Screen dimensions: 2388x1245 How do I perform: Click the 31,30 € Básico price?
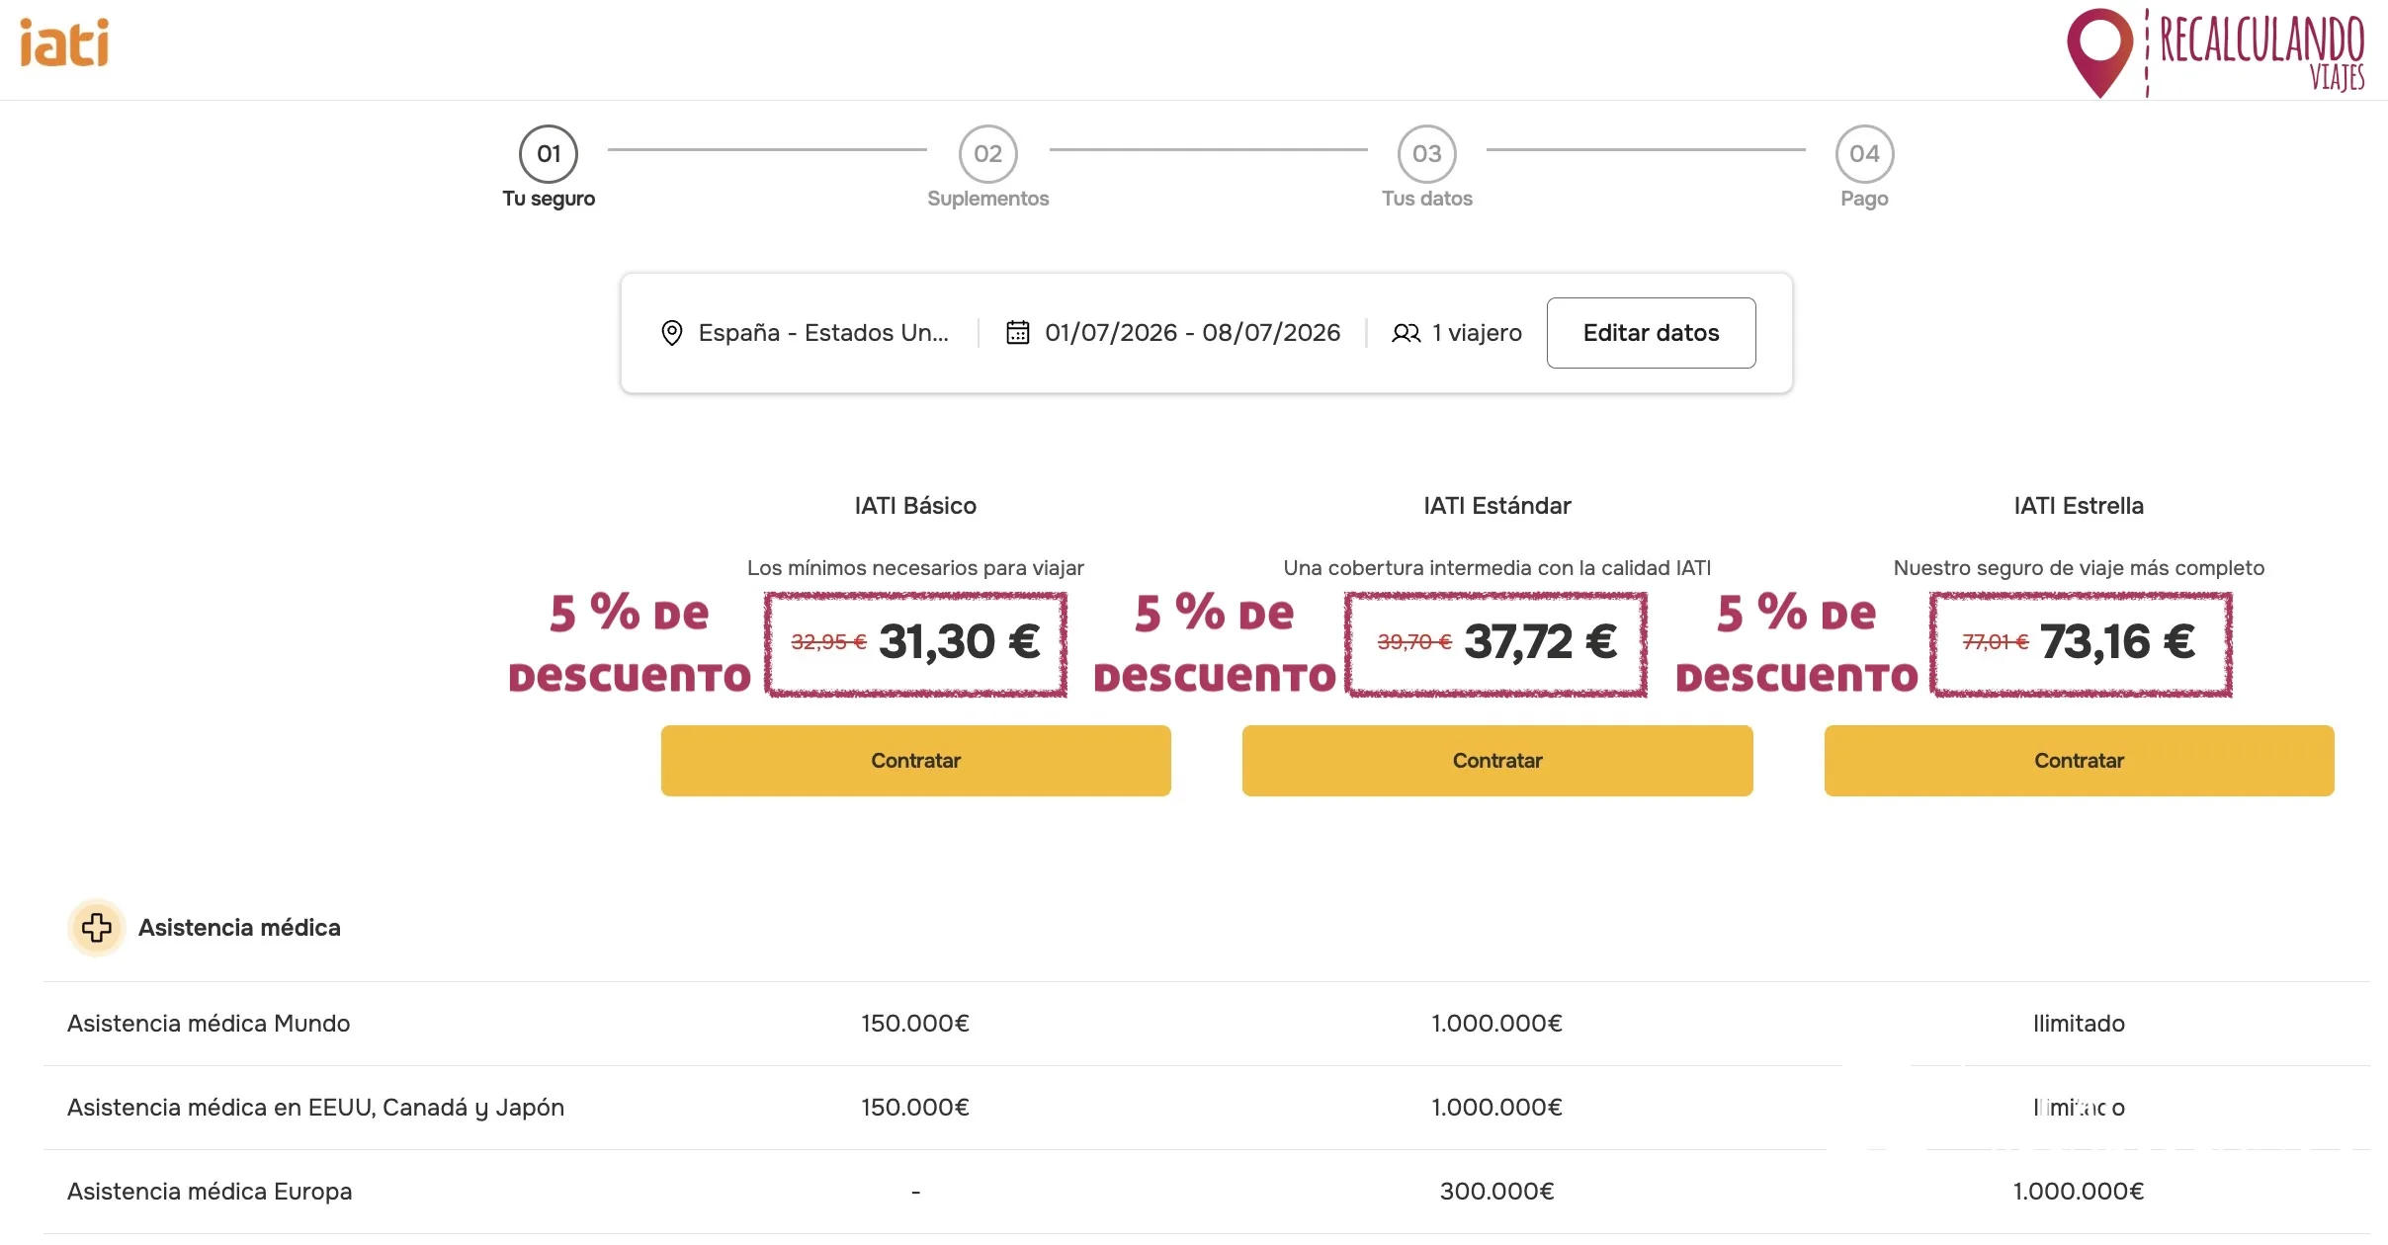click(x=960, y=642)
